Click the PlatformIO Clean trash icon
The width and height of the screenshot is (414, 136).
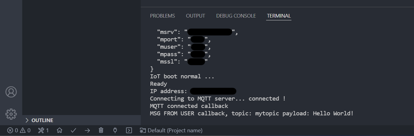(101, 130)
